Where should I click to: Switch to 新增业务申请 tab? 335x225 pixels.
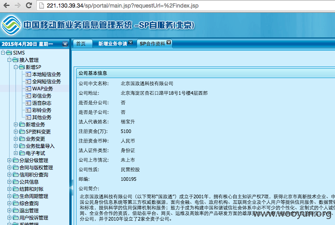pos(112,43)
